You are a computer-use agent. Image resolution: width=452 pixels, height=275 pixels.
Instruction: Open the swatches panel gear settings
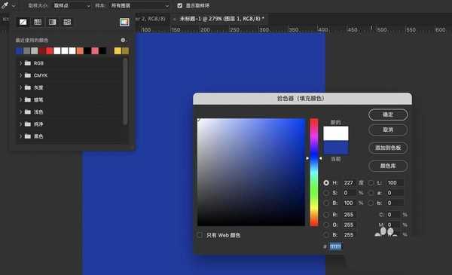pyautogui.click(x=123, y=40)
